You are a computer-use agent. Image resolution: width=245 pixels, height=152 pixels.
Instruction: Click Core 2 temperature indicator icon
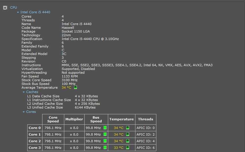pos(128,141)
